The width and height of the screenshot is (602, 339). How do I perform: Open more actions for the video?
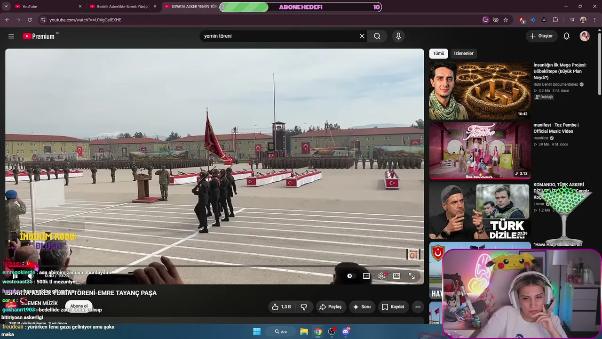[418, 307]
